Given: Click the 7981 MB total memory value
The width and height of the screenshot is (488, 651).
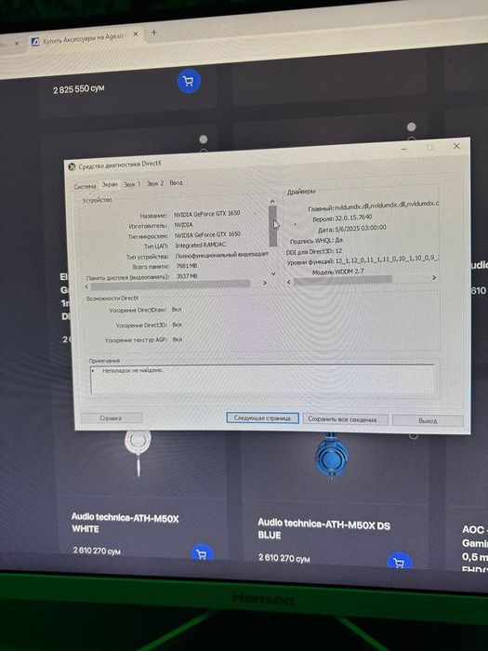Looking at the screenshot, I should click(x=187, y=266).
